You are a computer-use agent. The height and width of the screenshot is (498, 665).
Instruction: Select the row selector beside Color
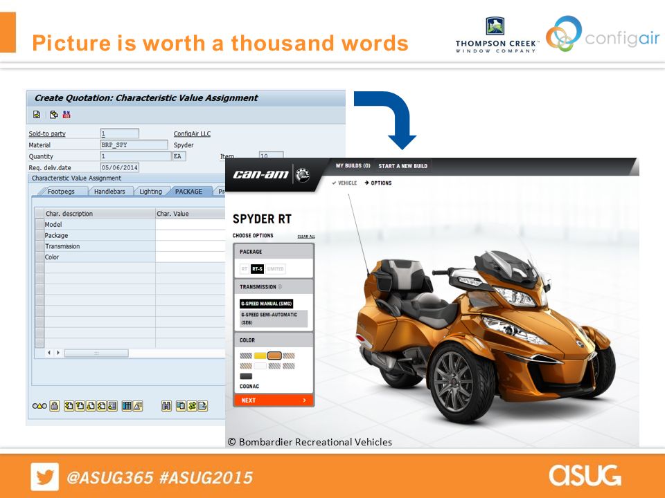click(39, 257)
